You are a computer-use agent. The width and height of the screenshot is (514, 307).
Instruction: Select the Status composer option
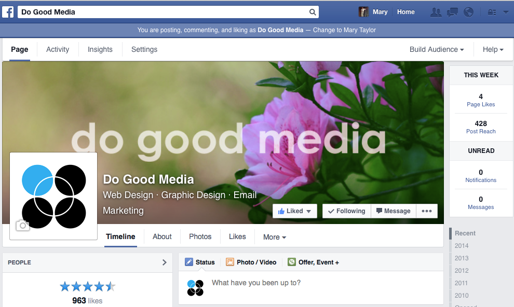tap(200, 262)
